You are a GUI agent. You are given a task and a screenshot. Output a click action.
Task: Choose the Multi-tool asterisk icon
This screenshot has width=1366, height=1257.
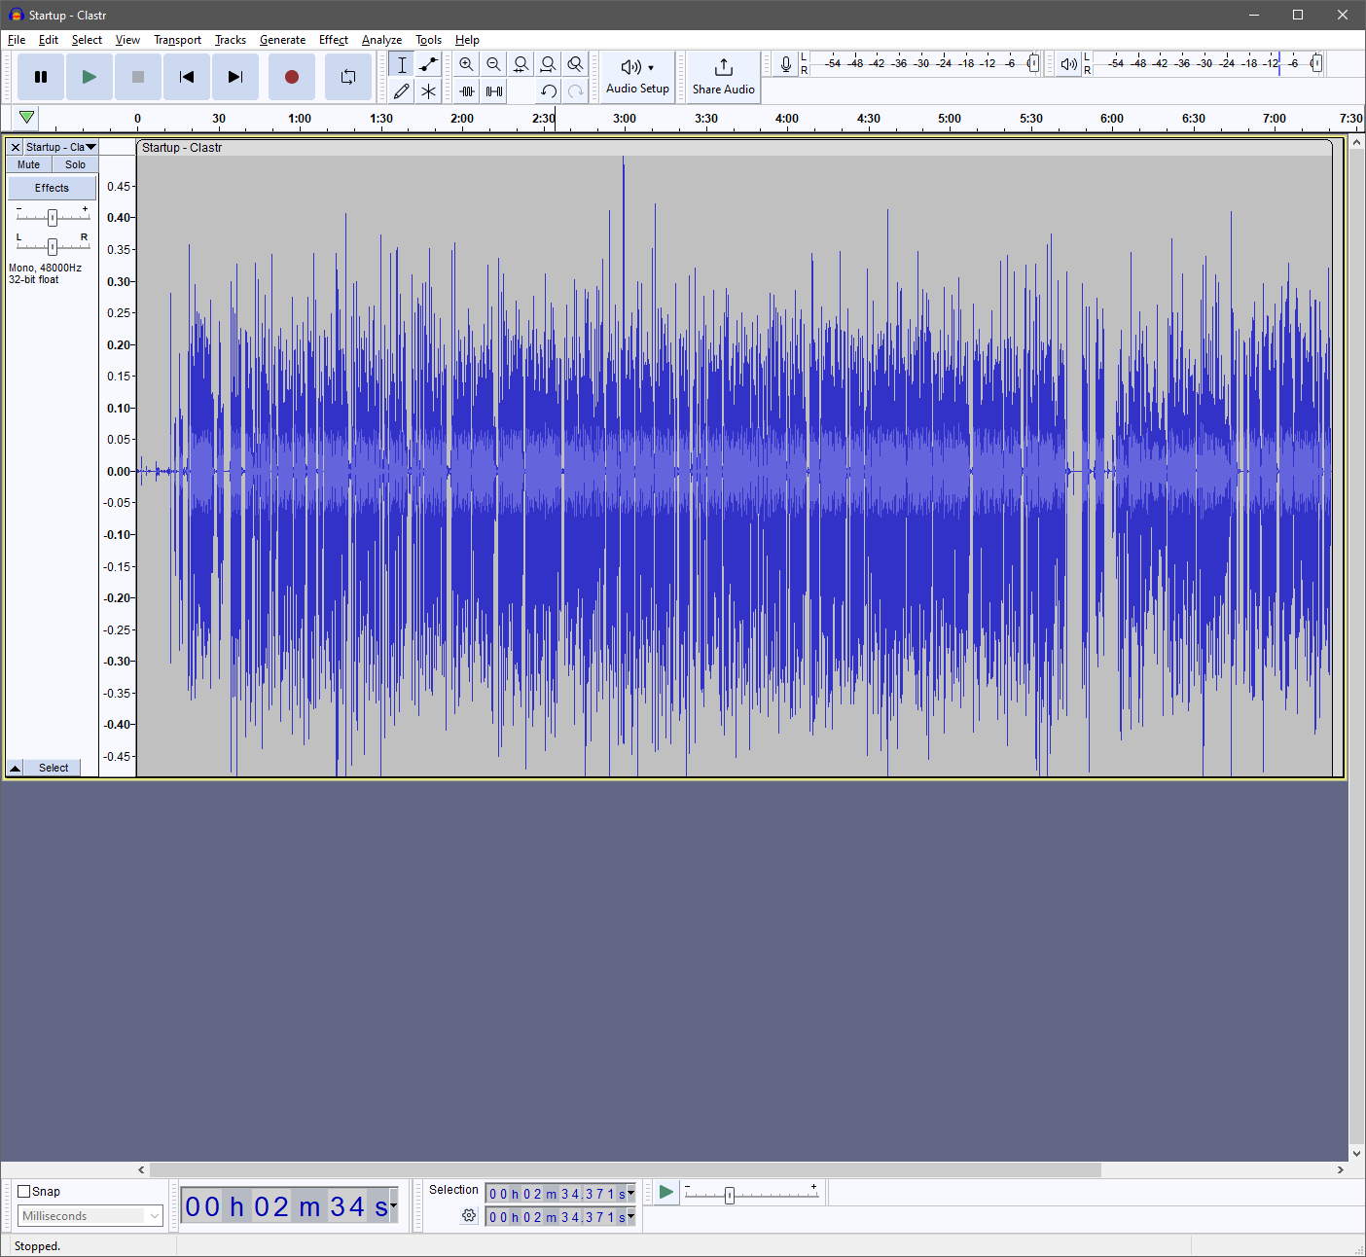[x=428, y=91]
